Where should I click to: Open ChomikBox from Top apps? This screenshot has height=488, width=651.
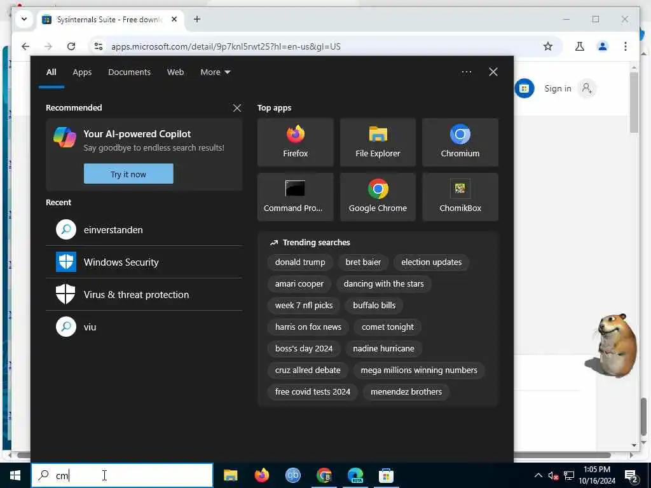coord(460,197)
